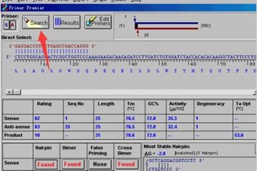Click the Hairpin column header
The width and height of the screenshot is (257, 171).
pyautogui.click(x=43, y=148)
